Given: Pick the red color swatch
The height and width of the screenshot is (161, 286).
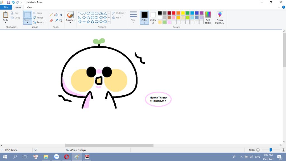Looking at the screenshot, I should click(174, 13).
